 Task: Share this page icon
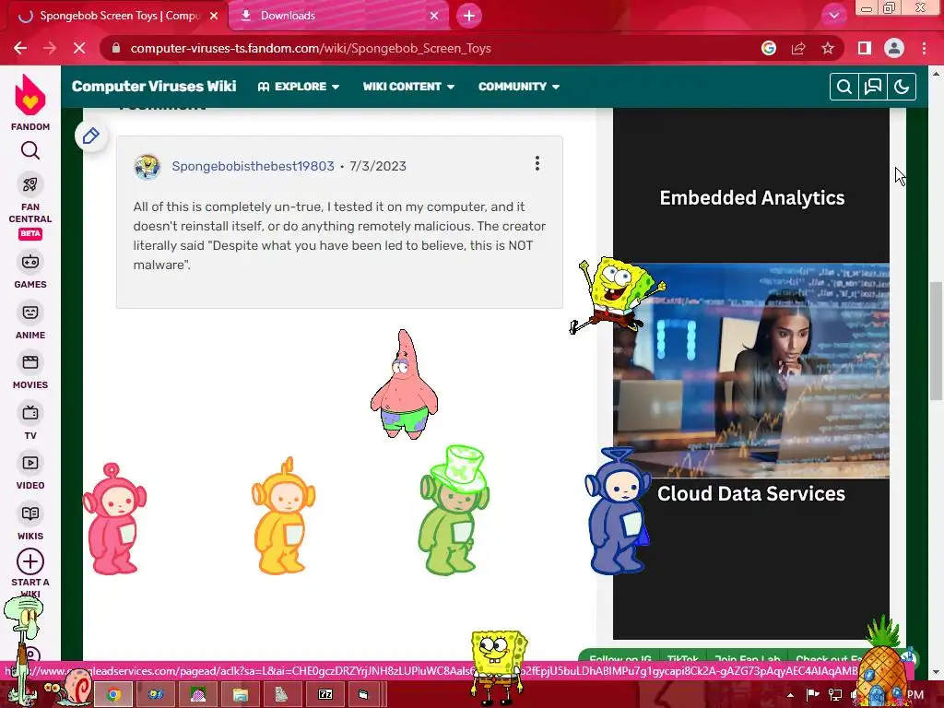point(798,48)
